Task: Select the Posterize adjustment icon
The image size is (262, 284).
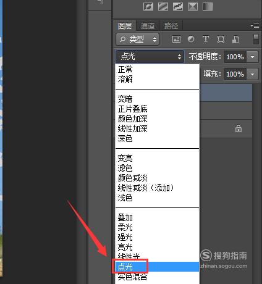Action: click(163, 6)
